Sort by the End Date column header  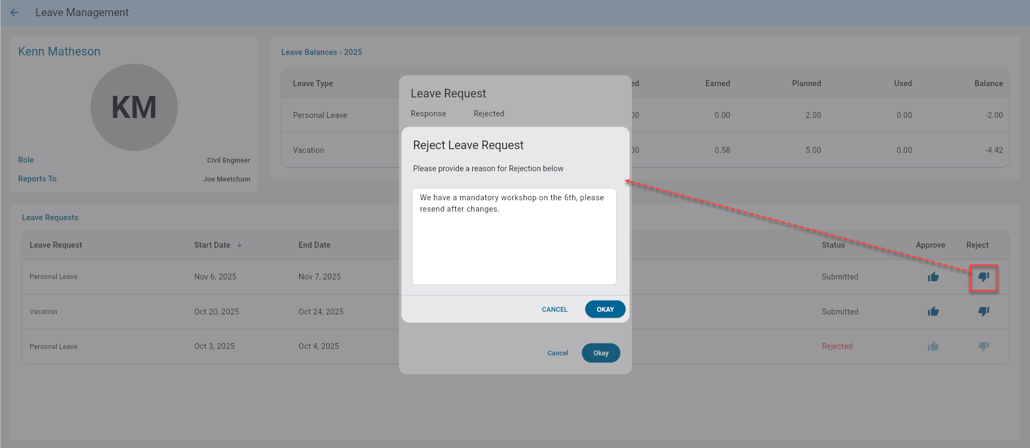[x=314, y=245]
